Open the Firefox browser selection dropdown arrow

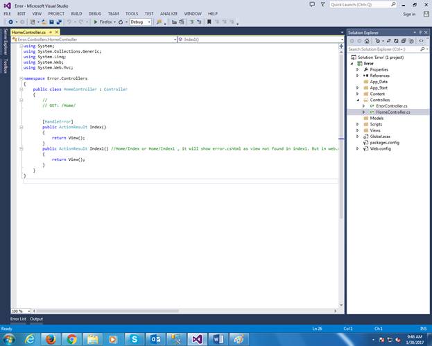[114, 22]
